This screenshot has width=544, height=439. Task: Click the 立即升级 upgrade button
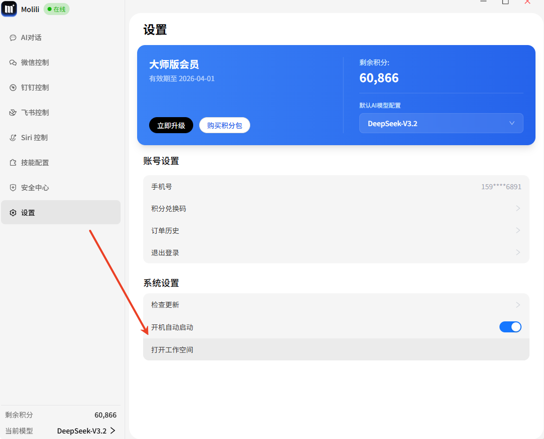pos(171,125)
